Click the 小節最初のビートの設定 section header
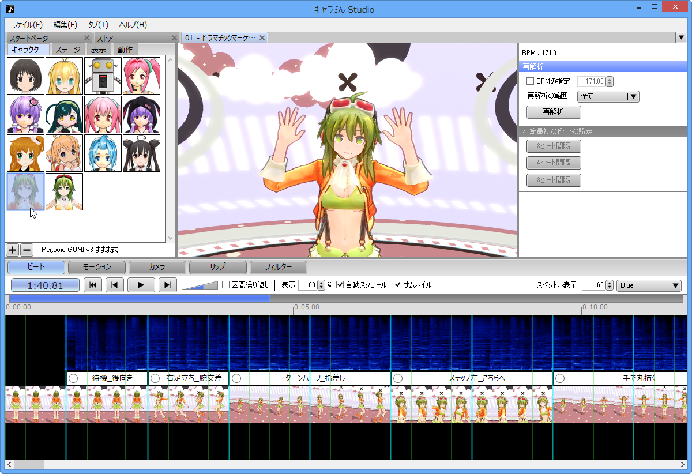Image resolution: width=692 pixels, height=474 pixels. point(603,131)
